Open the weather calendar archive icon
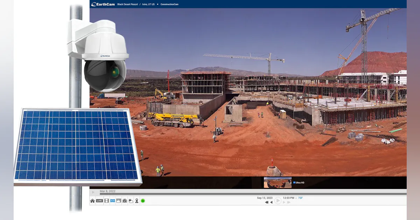The image size is (420, 220). pyautogui.click(x=119, y=201)
